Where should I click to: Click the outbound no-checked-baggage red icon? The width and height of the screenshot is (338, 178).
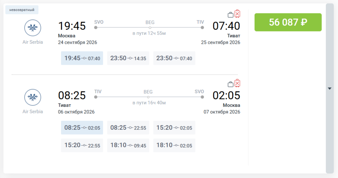pyautogui.click(x=237, y=14)
